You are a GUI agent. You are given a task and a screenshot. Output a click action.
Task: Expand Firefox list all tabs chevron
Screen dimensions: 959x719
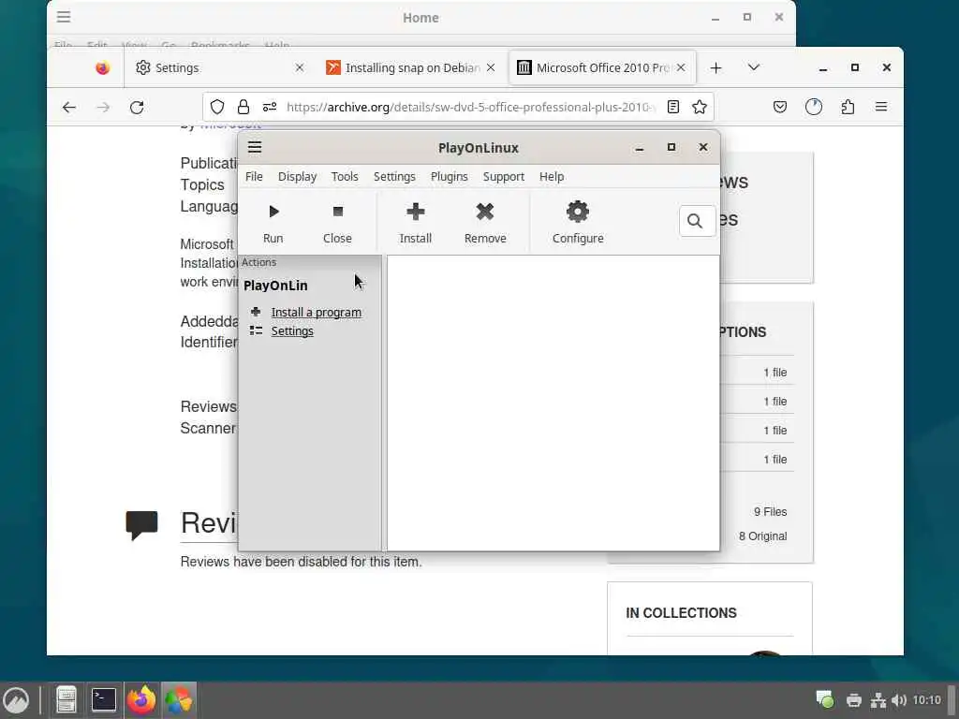point(754,67)
